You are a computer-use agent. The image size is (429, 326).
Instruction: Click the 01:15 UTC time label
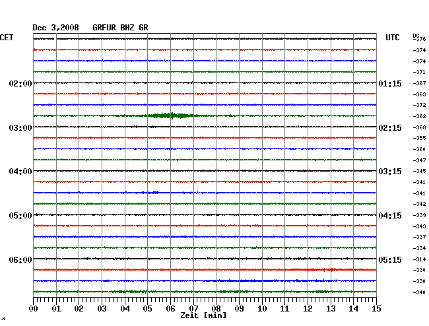point(390,83)
